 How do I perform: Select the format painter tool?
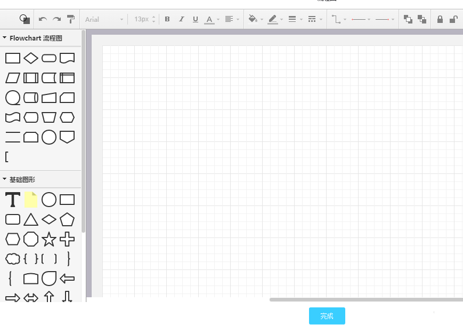pyautogui.click(x=71, y=19)
